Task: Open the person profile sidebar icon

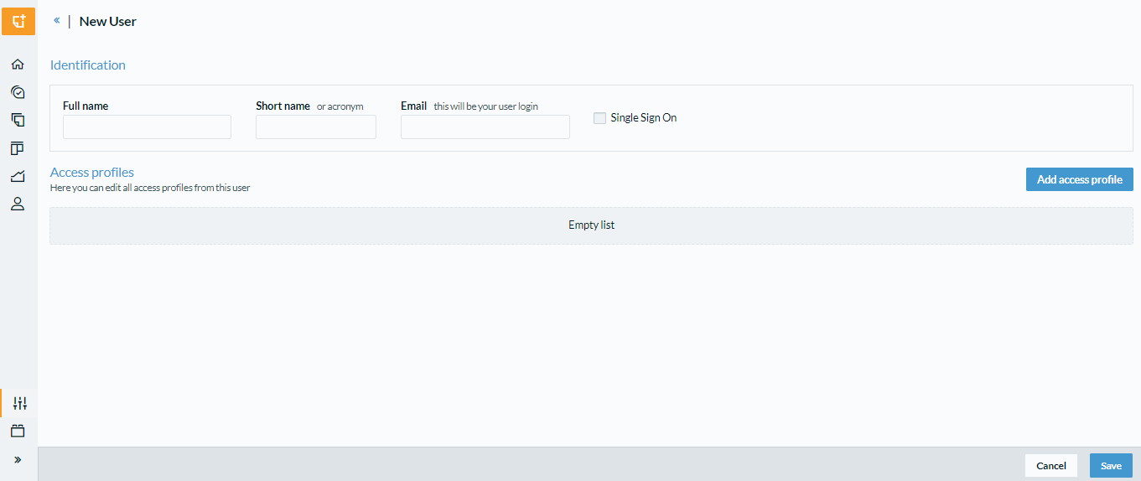Action: click(x=18, y=204)
